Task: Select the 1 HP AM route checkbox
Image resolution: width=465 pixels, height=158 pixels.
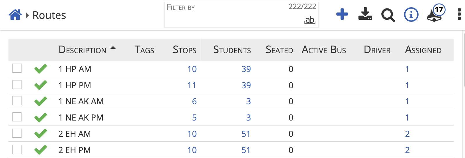Action: click(17, 69)
